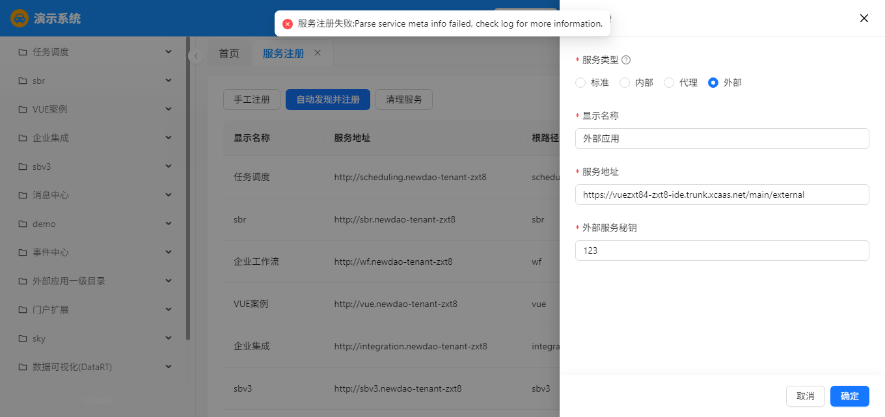This screenshot has height=417, width=885.
Task: Expand the 企业集成 sidebar chevron
Action: click(169, 137)
